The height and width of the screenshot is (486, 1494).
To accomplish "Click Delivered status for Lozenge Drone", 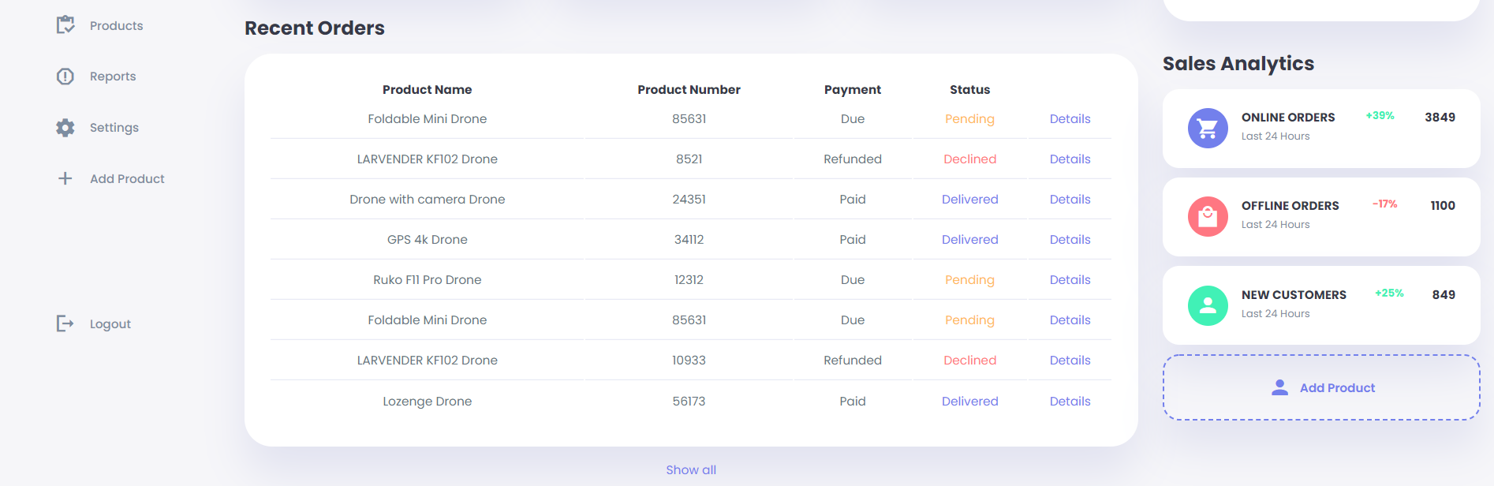I will (x=969, y=402).
